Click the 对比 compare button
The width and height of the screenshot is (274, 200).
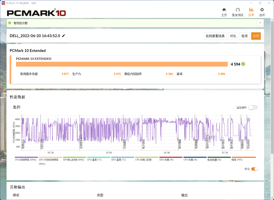pos(233,36)
